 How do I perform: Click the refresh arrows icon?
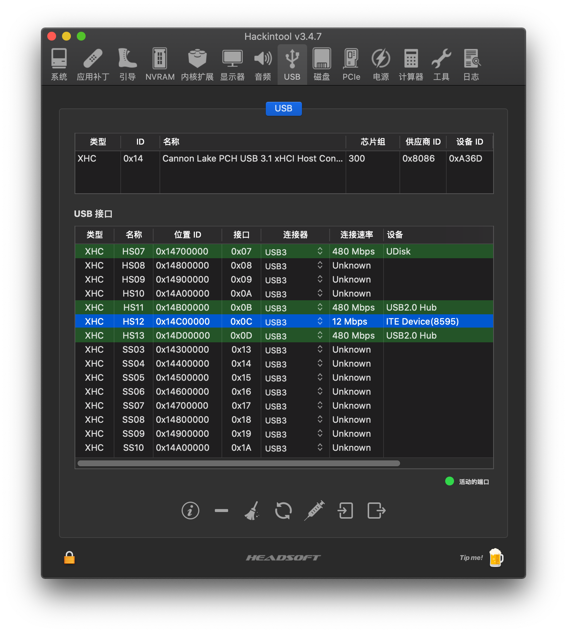[283, 511]
